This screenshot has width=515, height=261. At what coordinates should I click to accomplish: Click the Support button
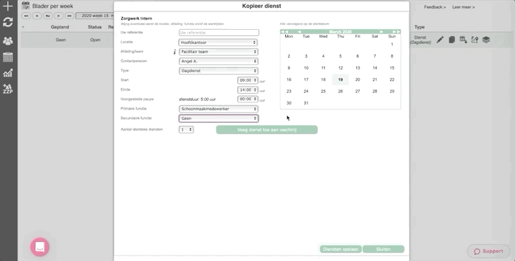[x=489, y=251]
